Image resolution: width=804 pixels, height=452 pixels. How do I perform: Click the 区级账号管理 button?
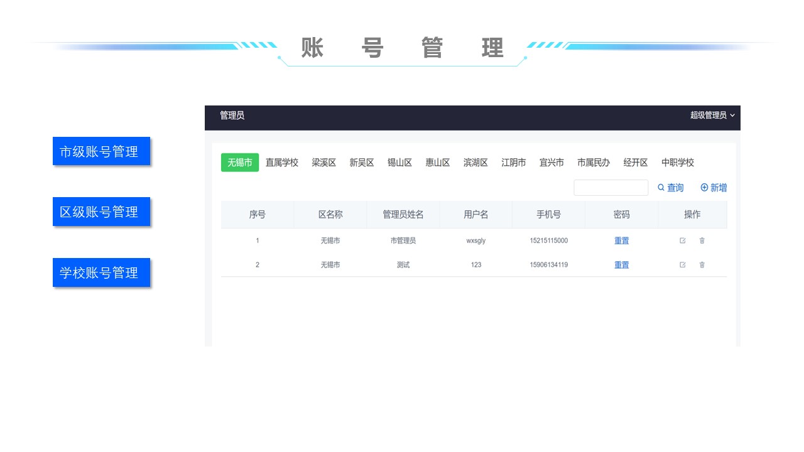pyautogui.click(x=101, y=212)
